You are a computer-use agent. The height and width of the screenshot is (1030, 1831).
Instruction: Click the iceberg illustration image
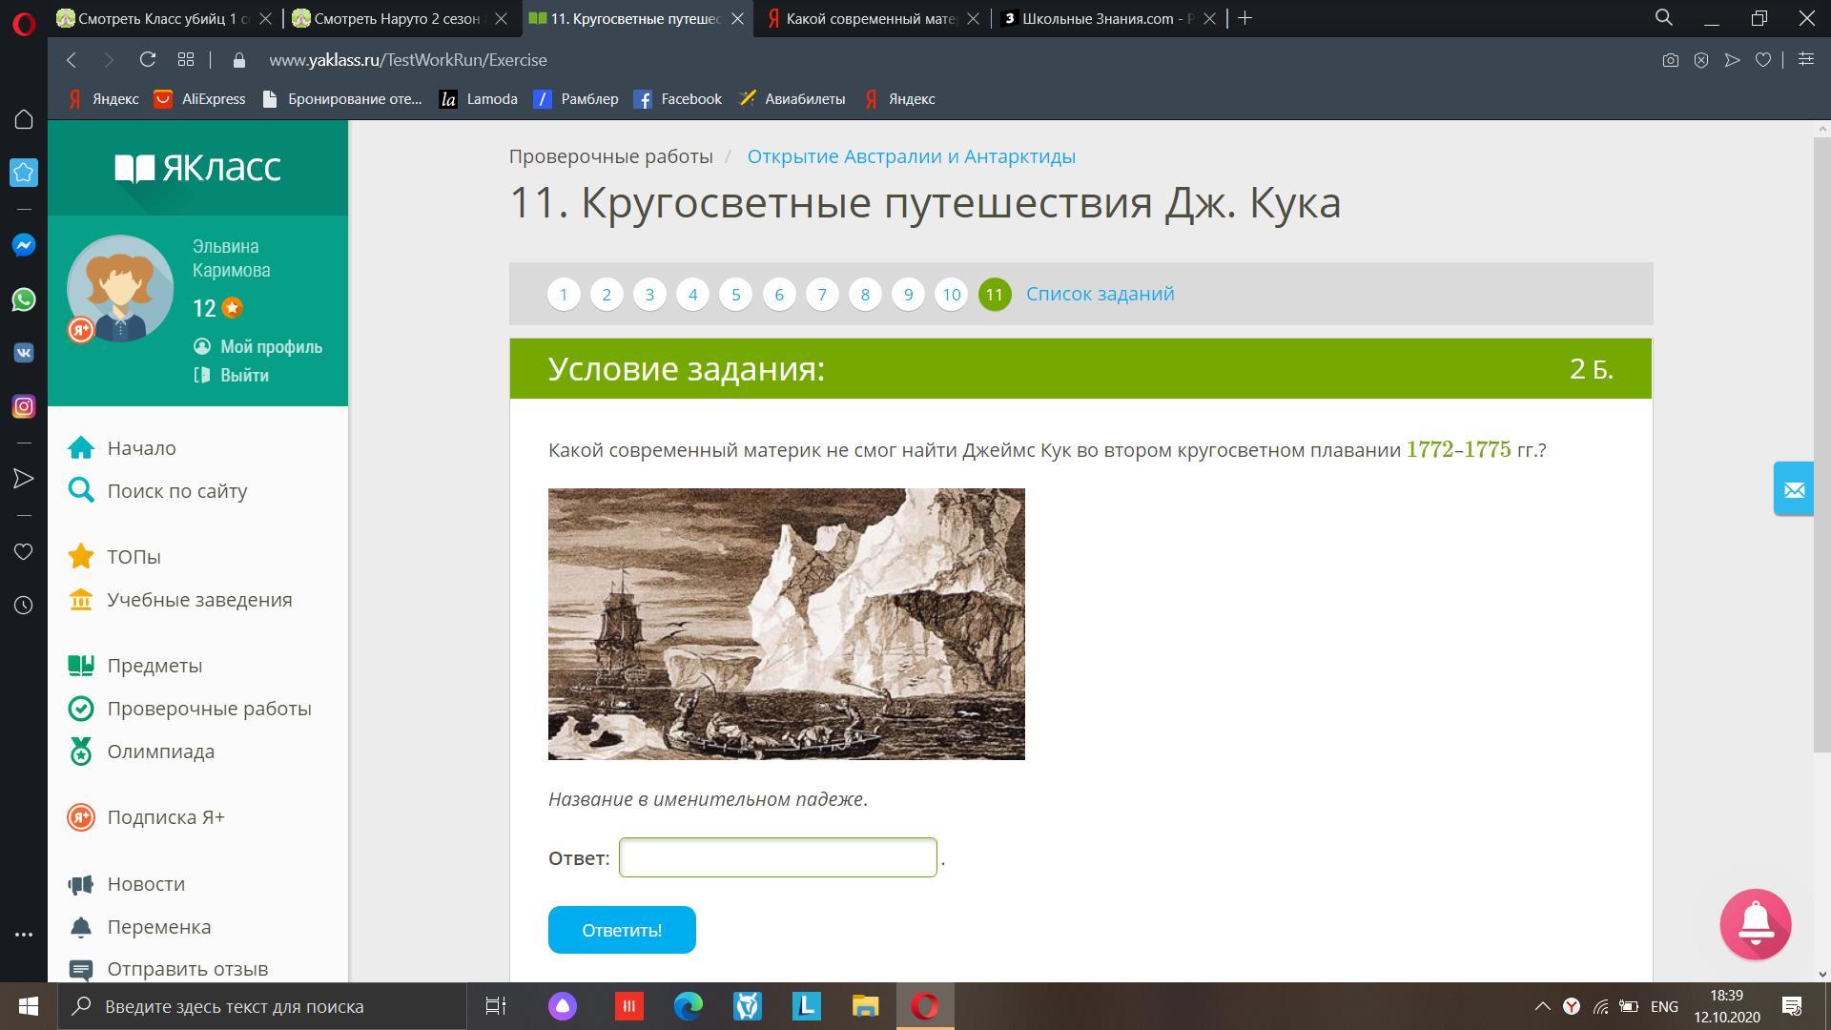[786, 624]
